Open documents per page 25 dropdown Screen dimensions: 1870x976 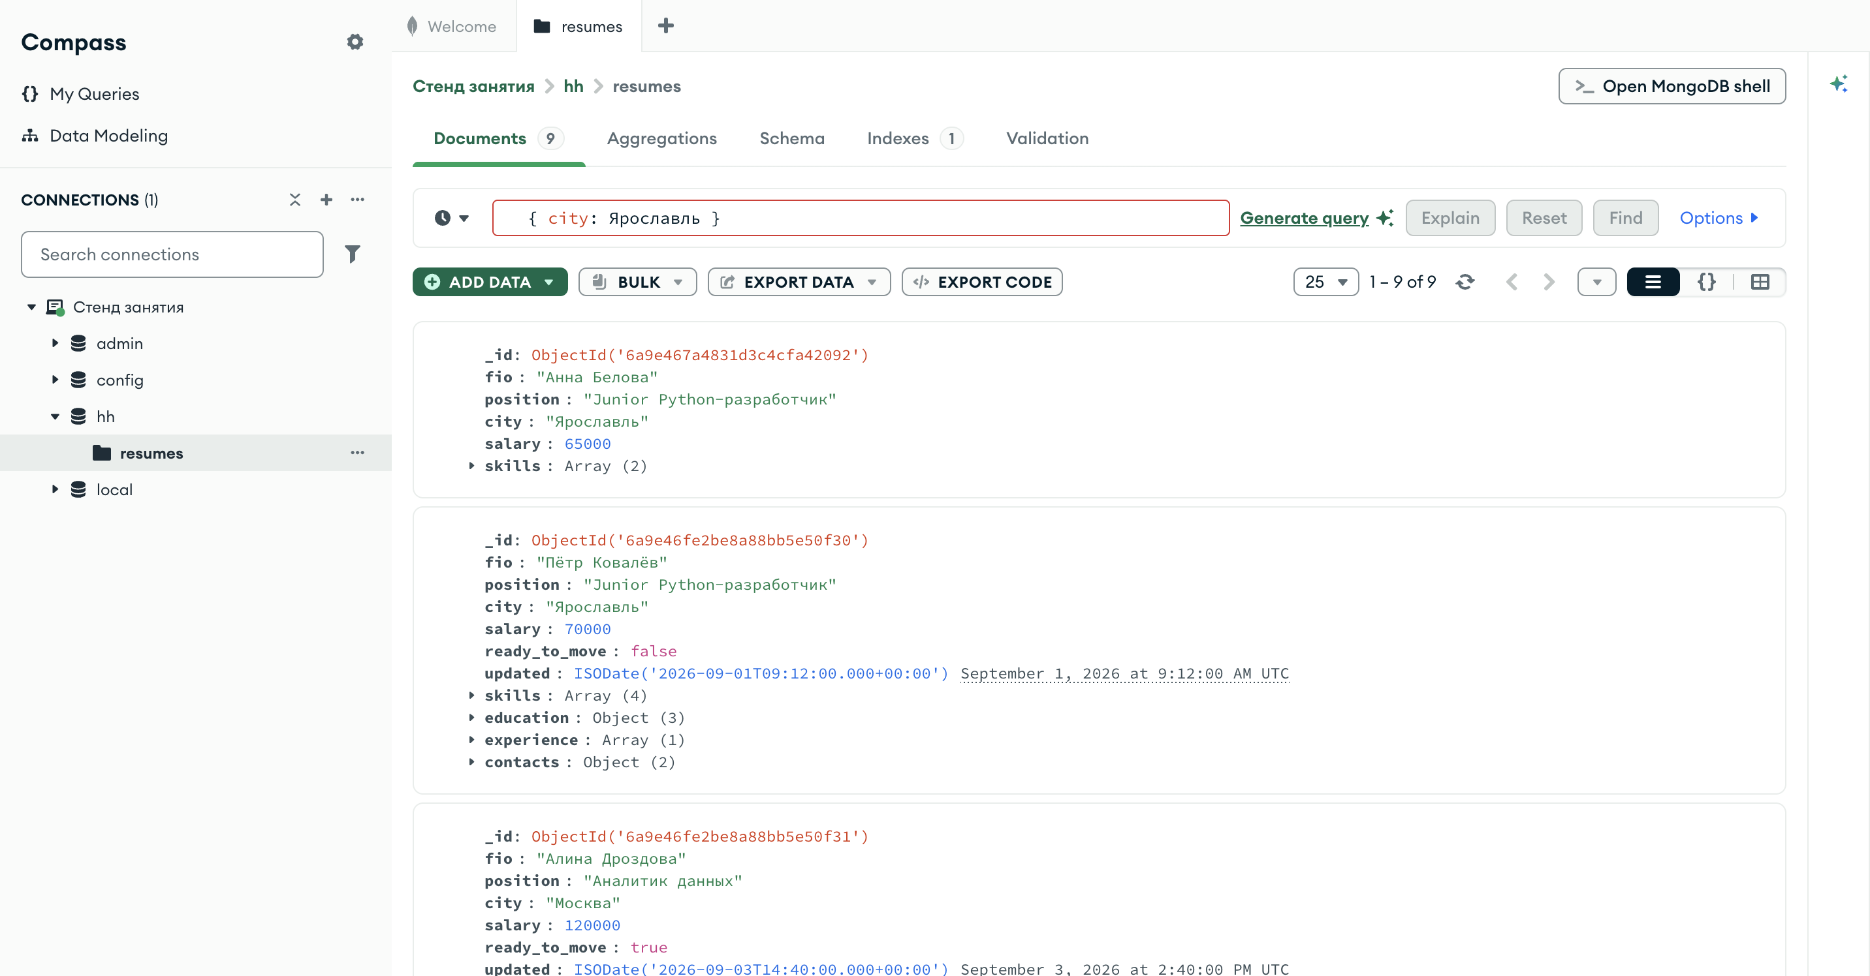[1325, 281]
